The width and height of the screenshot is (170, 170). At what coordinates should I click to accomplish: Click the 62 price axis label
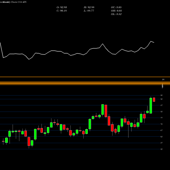coord(161,137)
